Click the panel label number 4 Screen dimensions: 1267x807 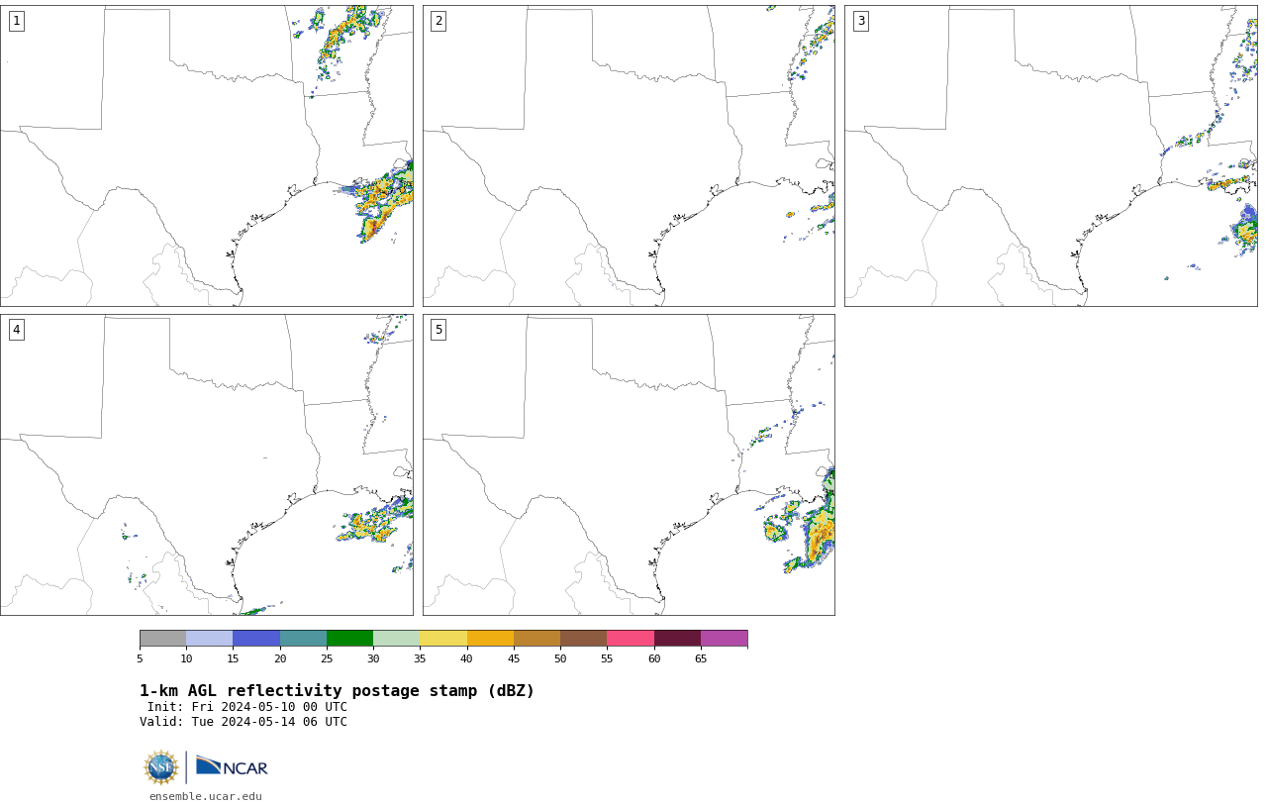click(17, 330)
